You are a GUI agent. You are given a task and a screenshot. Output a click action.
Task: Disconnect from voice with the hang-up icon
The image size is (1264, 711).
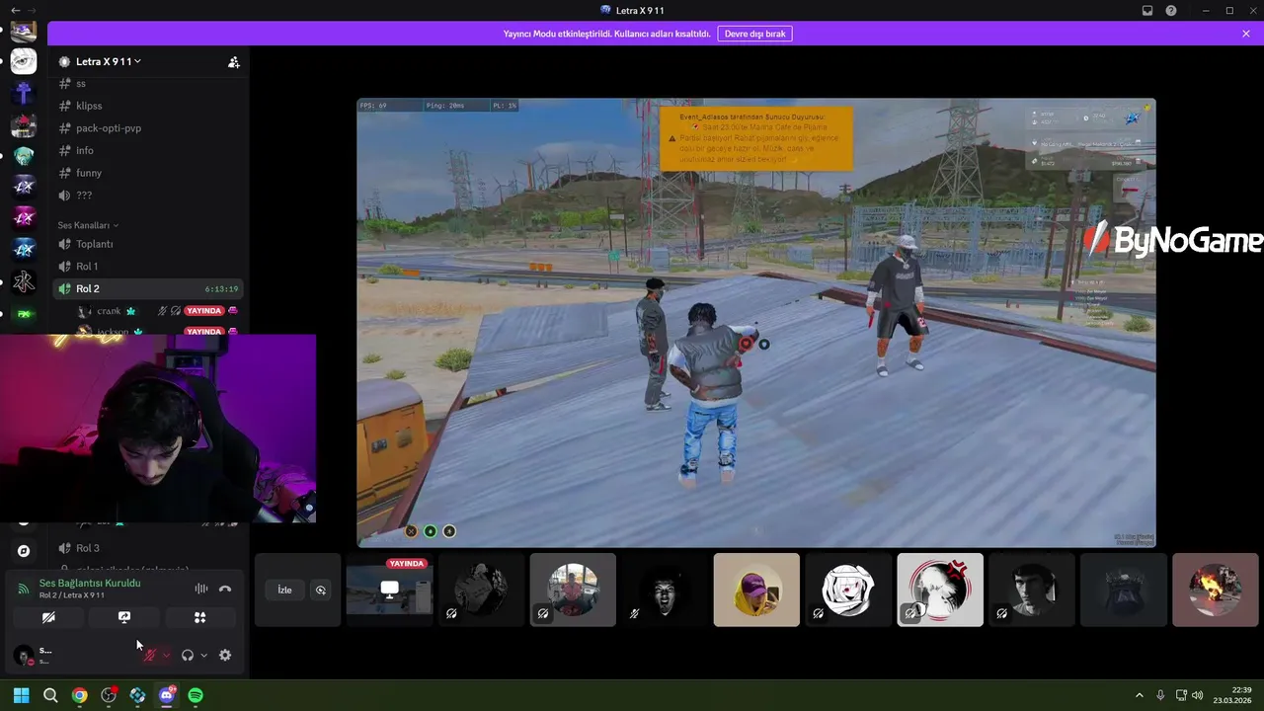point(225,589)
